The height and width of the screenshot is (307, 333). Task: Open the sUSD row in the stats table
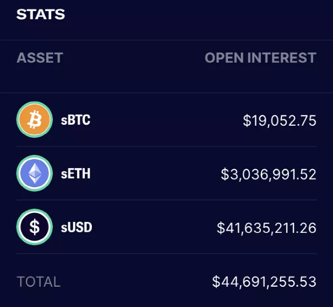coord(166,227)
